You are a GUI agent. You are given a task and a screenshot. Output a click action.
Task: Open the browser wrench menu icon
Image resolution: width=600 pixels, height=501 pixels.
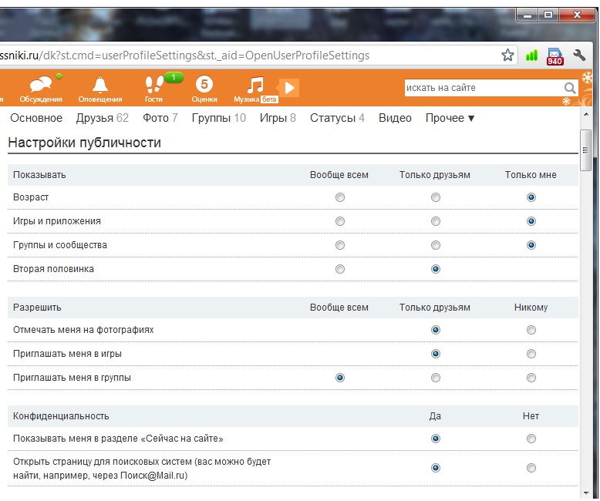[x=580, y=55]
